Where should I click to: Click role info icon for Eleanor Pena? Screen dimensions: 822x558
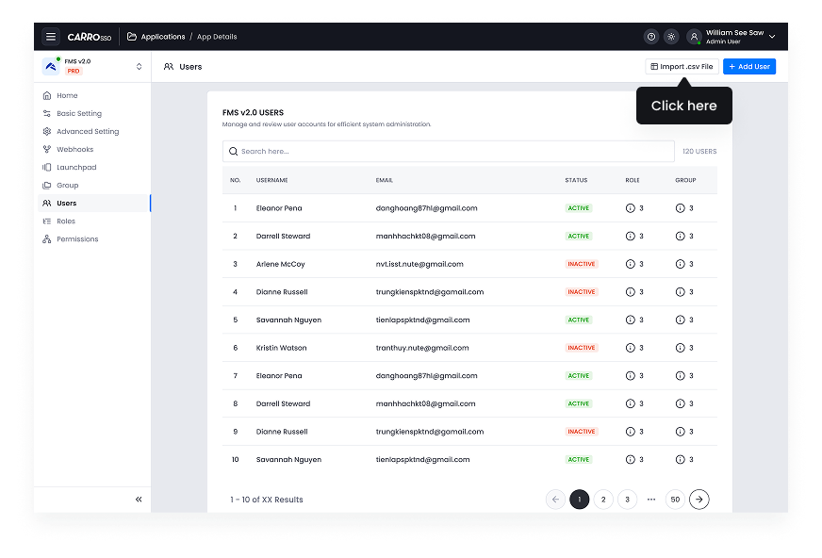click(x=631, y=208)
